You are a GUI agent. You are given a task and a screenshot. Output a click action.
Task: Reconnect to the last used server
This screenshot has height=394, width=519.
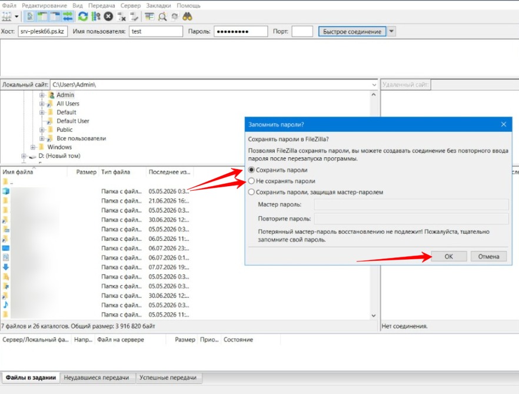tap(134, 16)
